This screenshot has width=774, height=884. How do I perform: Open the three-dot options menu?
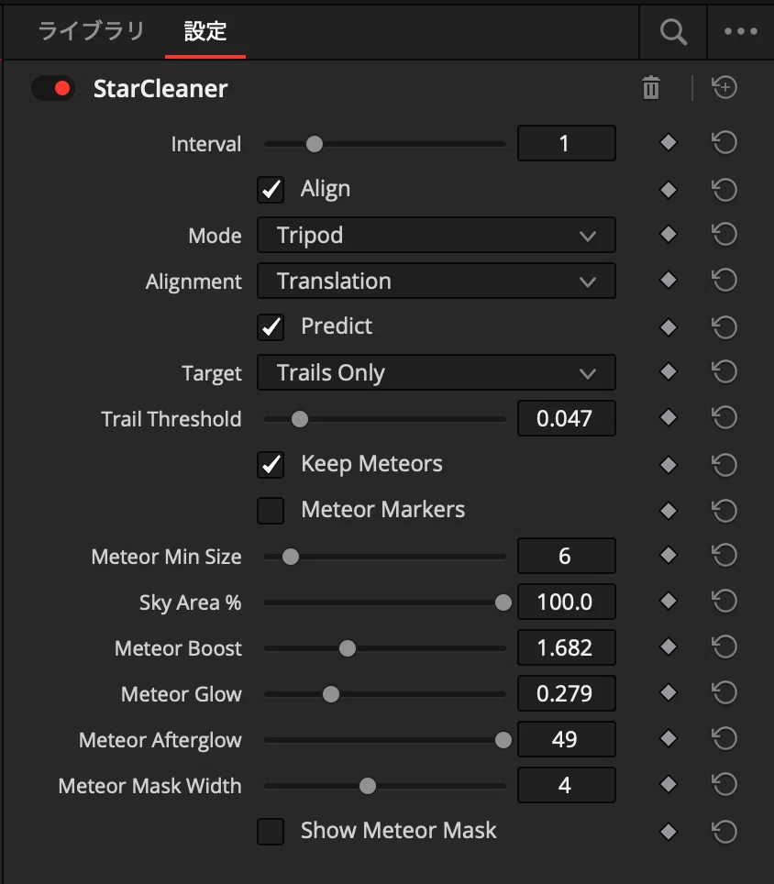point(741,31)
